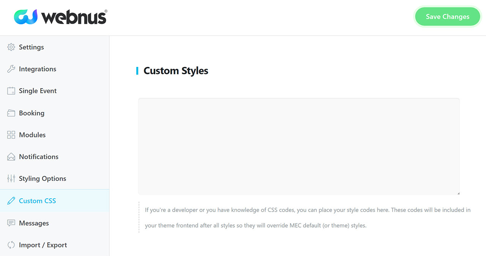The height and width of the screenshot is (256, 486).
Task: Click the textarea resize handle corner
Action: (458, 193)
